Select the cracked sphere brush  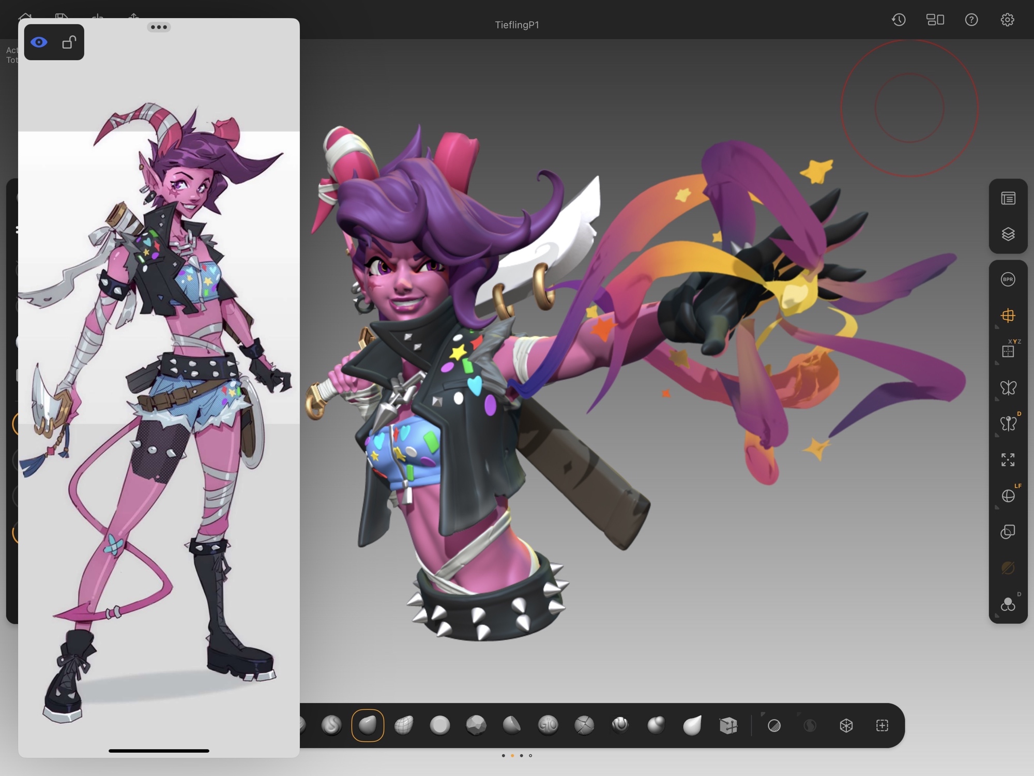pos(584,725)
